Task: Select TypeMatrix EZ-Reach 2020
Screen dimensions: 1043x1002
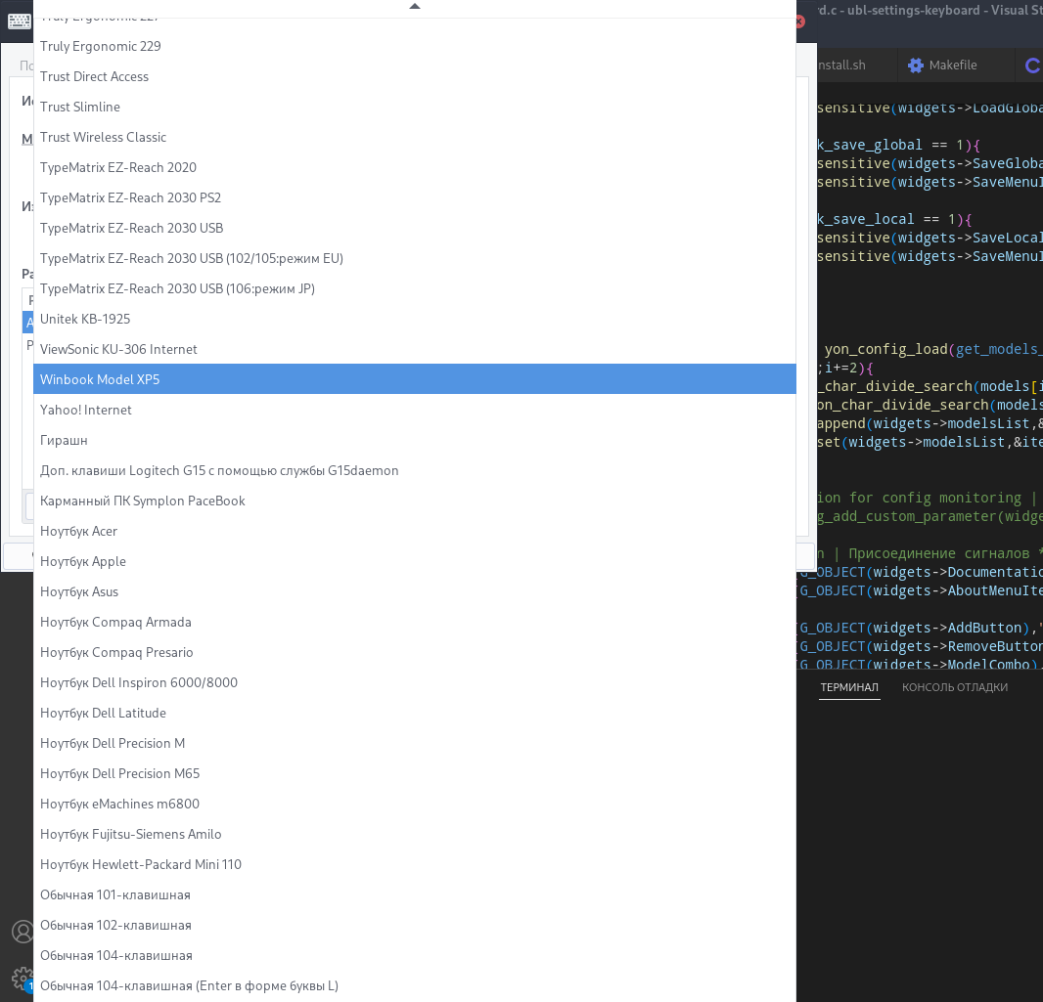Action: click(415, 167)
